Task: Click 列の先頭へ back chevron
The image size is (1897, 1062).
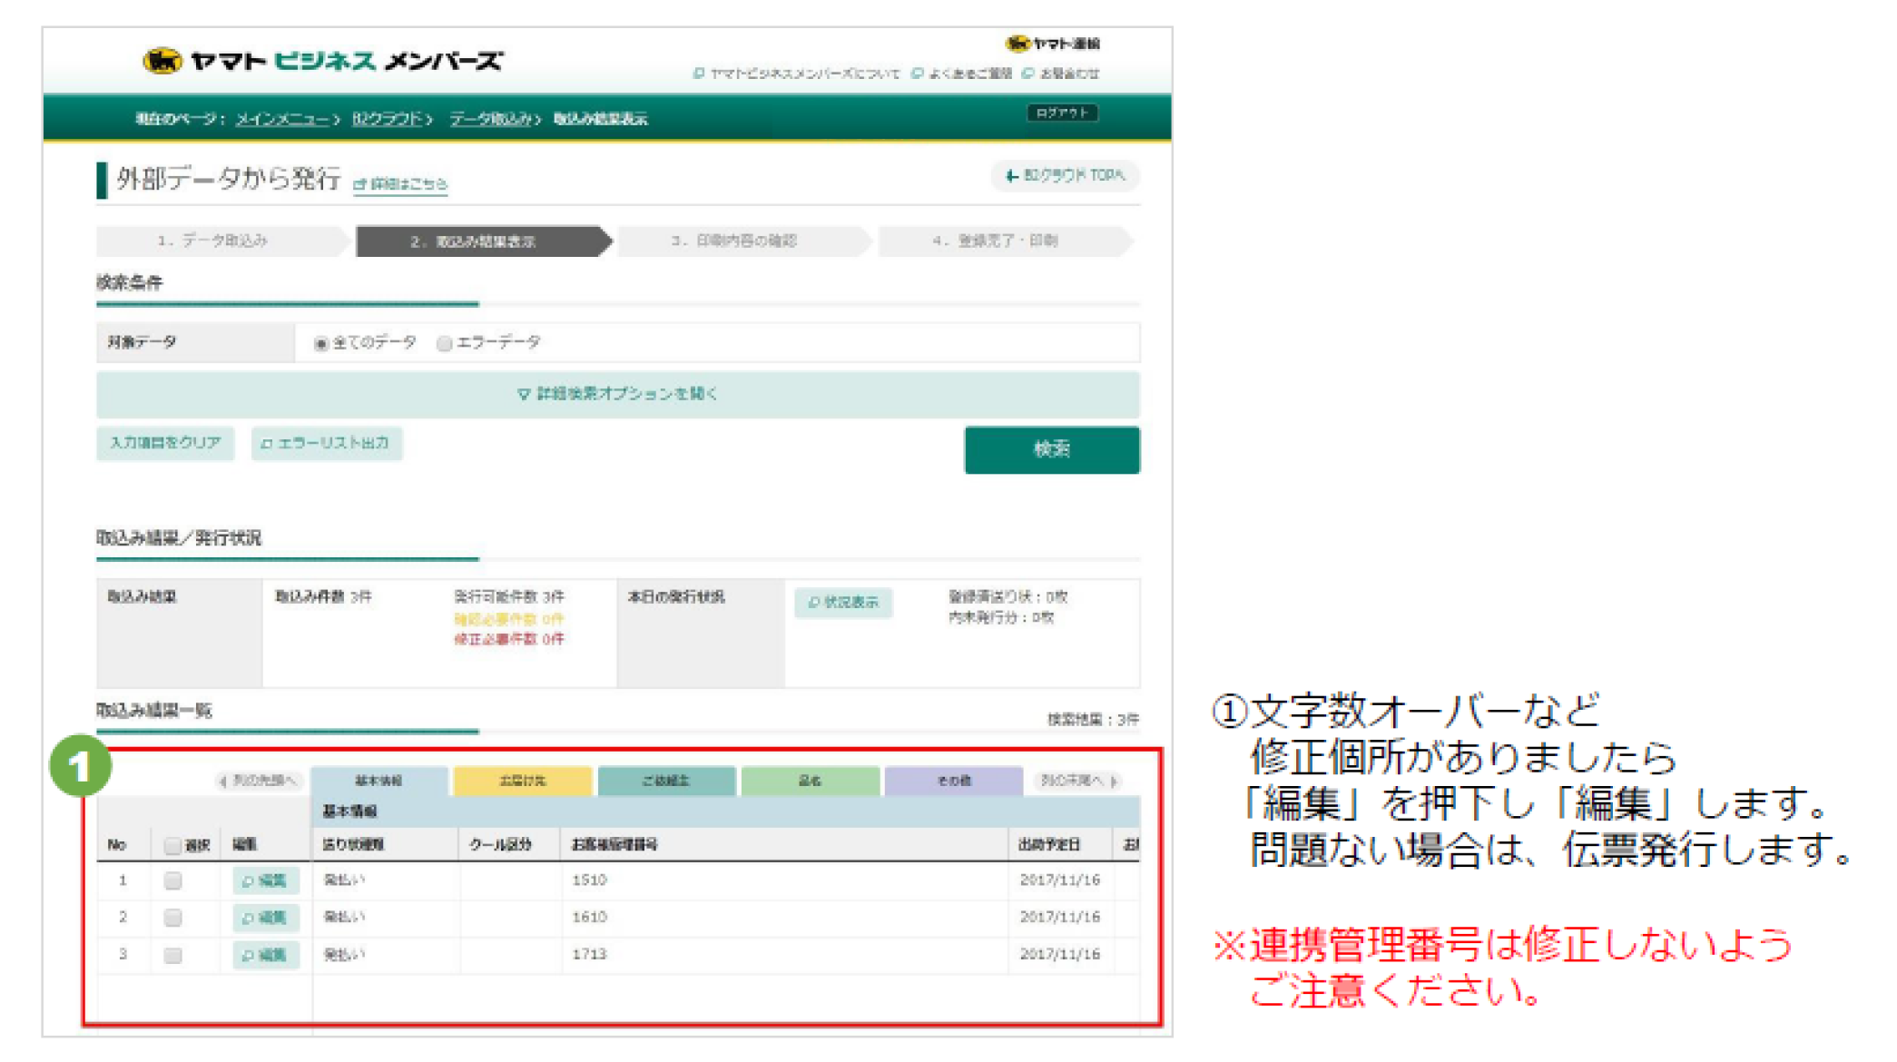Action: 225,782
